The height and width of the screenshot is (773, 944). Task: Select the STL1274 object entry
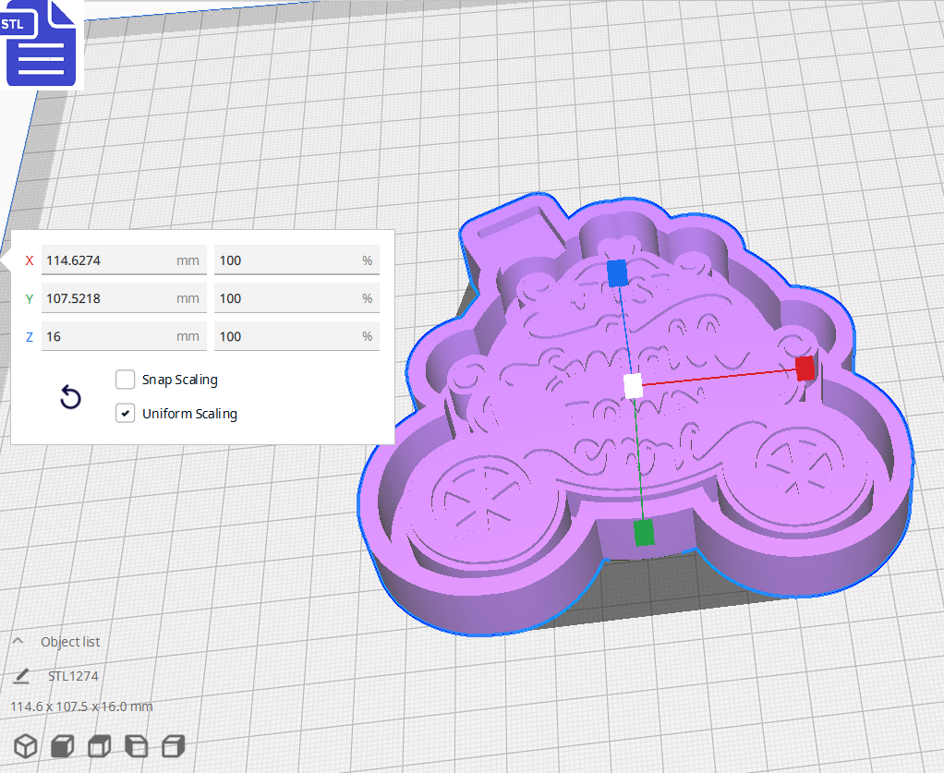click(74, 676)
